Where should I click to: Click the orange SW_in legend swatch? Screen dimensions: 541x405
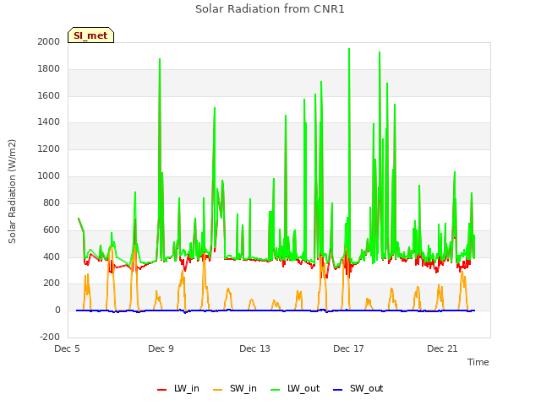pos(218,390)
